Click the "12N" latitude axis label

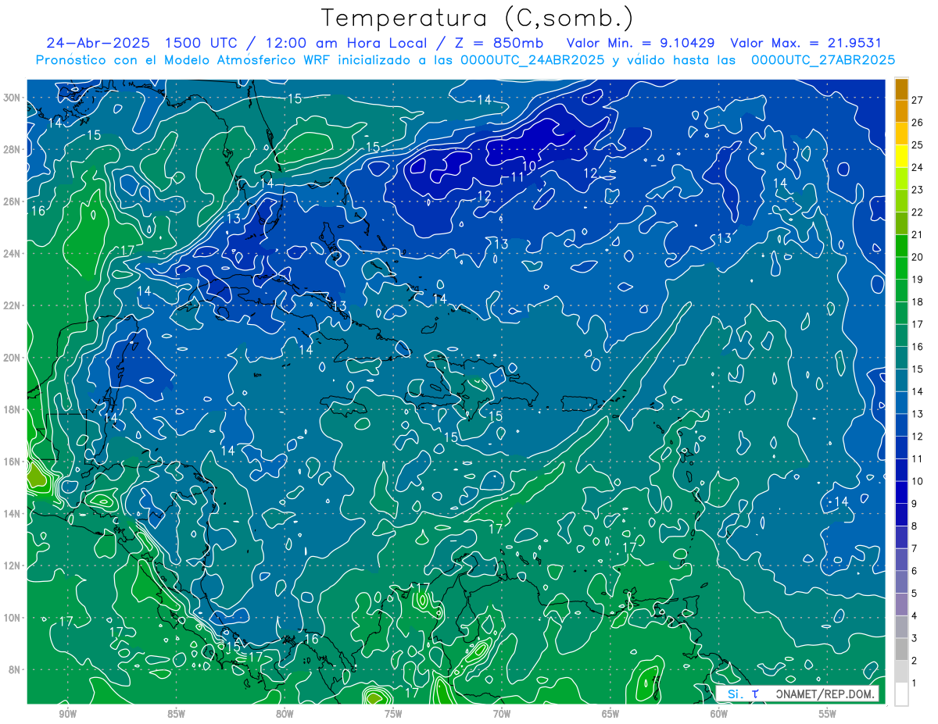(x=13, y=565)
